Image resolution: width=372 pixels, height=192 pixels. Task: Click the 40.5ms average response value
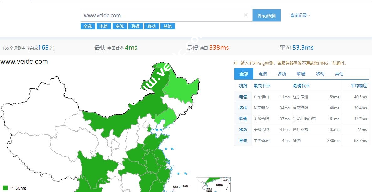(360, 97)
